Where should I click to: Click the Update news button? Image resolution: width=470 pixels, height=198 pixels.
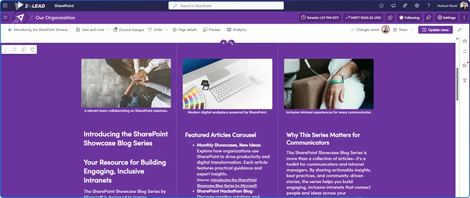pyautogui.click(x=435, y=30)
